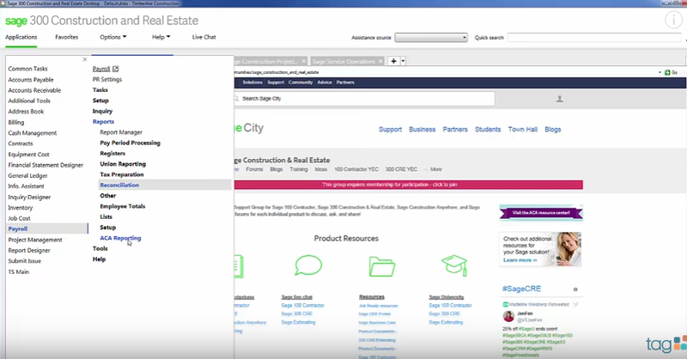Collapse the Reports group

pos(103,122)
